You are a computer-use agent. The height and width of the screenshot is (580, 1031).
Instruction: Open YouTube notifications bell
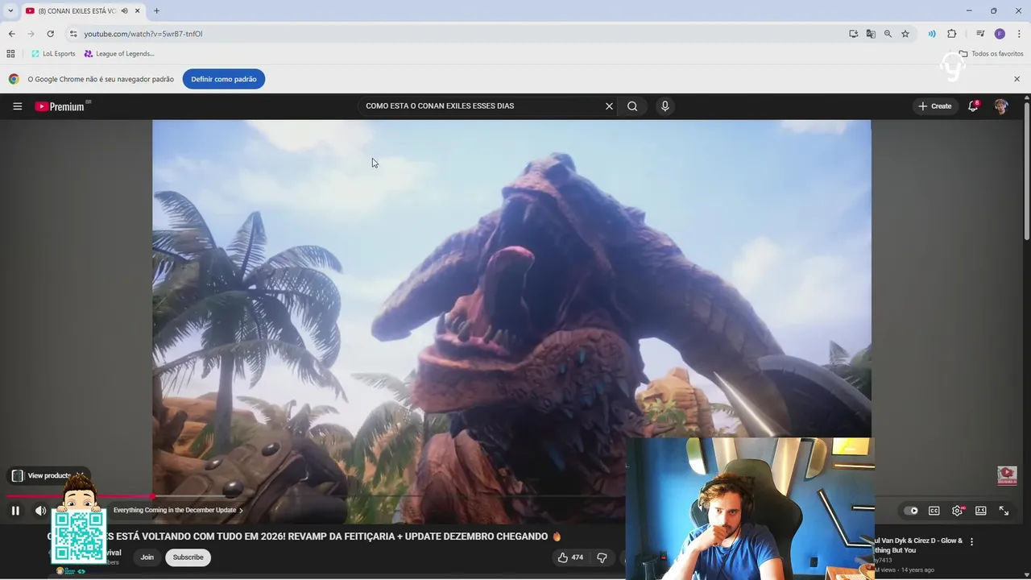[973, 106]
